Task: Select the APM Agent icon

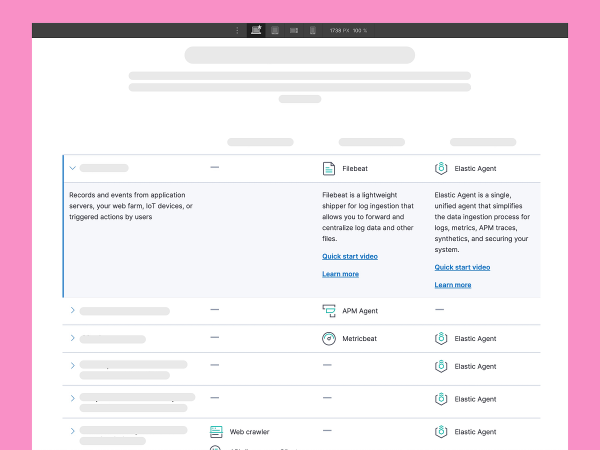Action: (x=329, y=310)
